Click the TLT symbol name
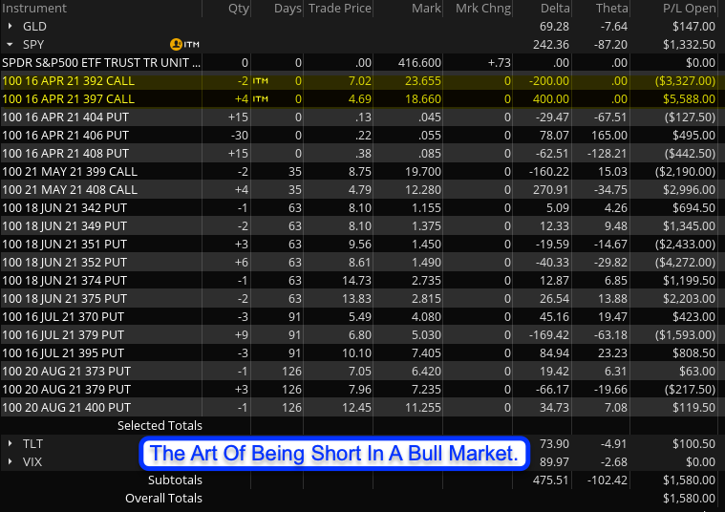725x512 pixels. (32, 443)
